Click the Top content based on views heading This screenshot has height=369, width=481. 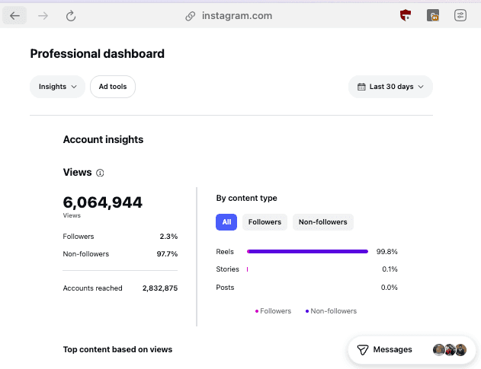click(117, 349)
